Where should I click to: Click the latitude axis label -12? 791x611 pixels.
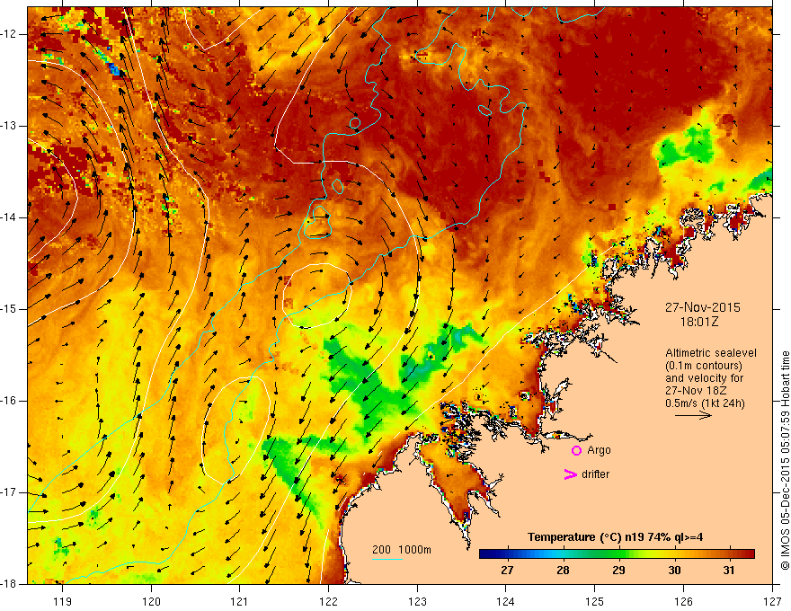coord(9,34)
